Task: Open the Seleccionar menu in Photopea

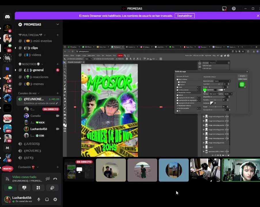Action: point(91,55)
